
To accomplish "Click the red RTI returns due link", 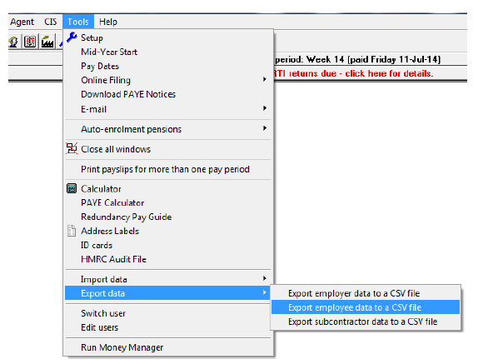I will point(353,73).
